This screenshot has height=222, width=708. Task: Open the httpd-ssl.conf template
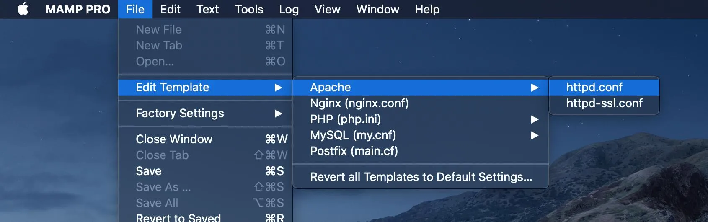click(x=604, y=103)
